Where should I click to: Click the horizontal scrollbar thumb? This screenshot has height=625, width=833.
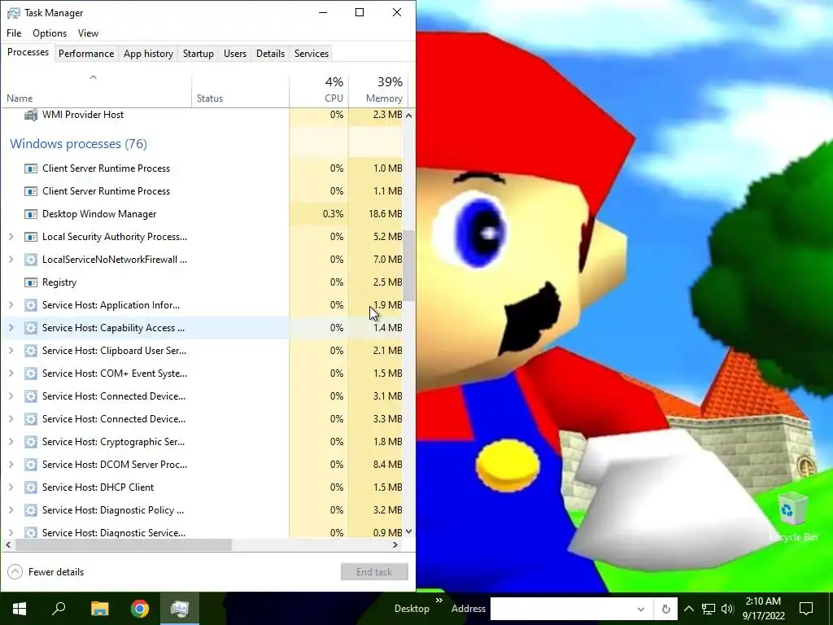pos(124,544)
